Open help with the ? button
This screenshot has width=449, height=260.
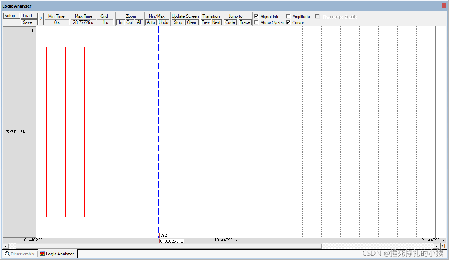[41, 19]
